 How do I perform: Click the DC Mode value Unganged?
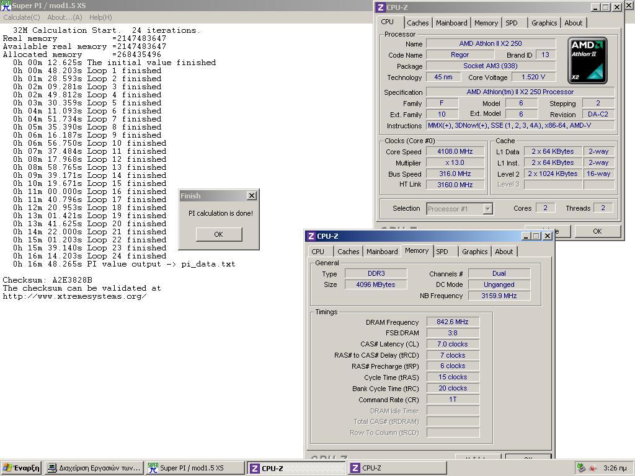click(499, 284)
